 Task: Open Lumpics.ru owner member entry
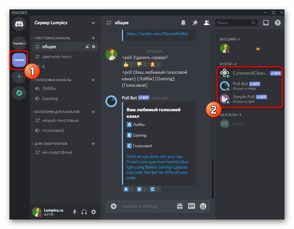pyautogui.click(x=250, y=48)
